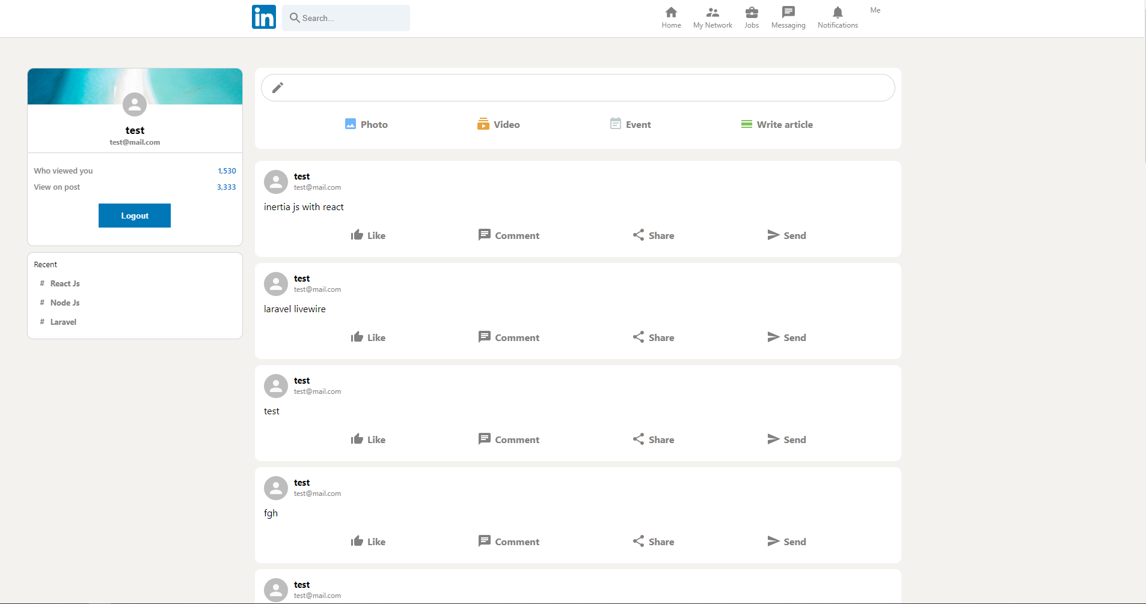This screenshot has width=1146, height=604.
Task: Open Notifications in the navbar
Action: point(838,18)
